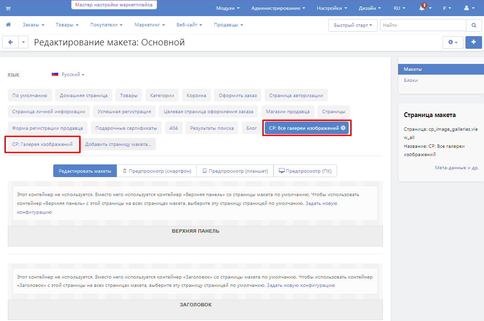
Task: Click the Редактировать макеты tab
Action: point(85,171)
